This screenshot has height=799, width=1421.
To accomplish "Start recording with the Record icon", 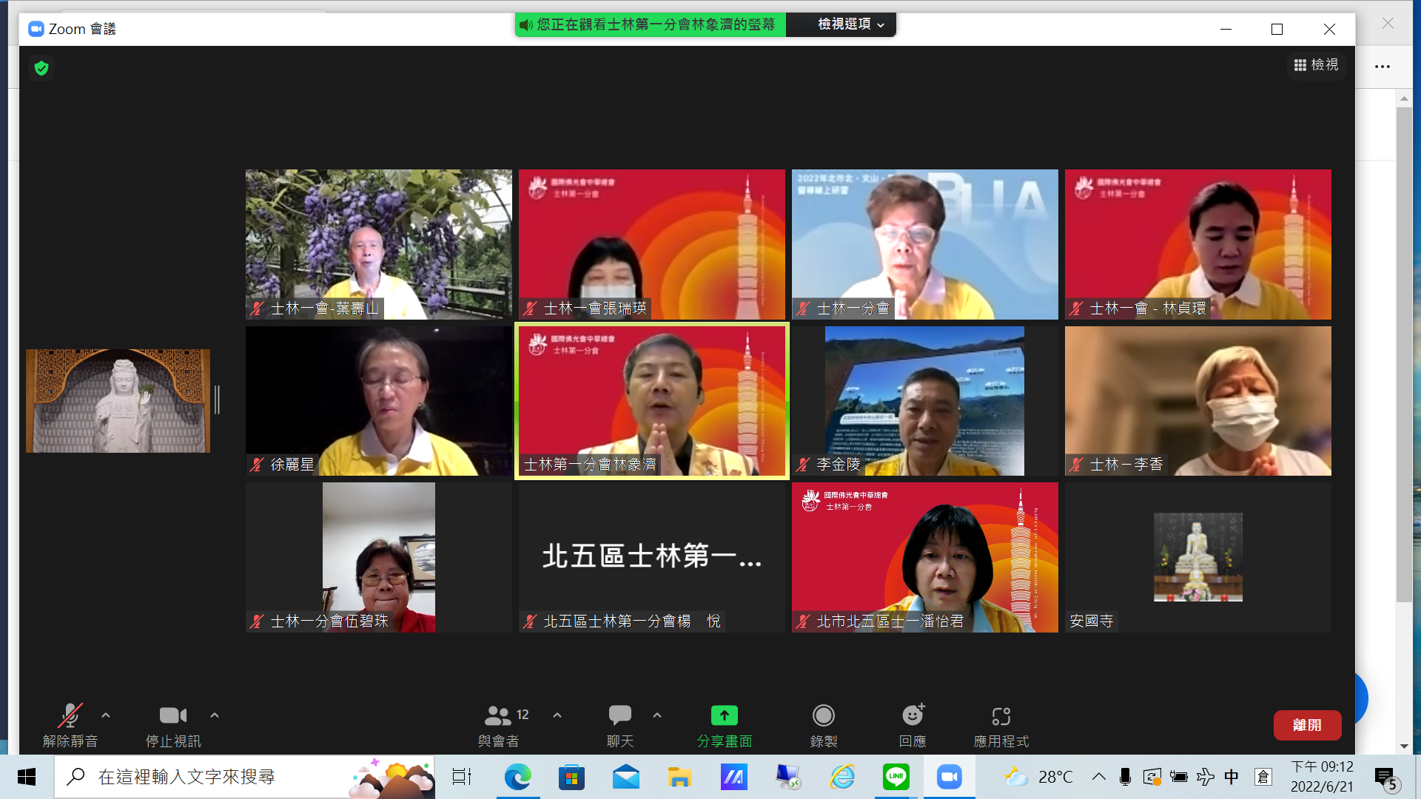I will (823, 715).
